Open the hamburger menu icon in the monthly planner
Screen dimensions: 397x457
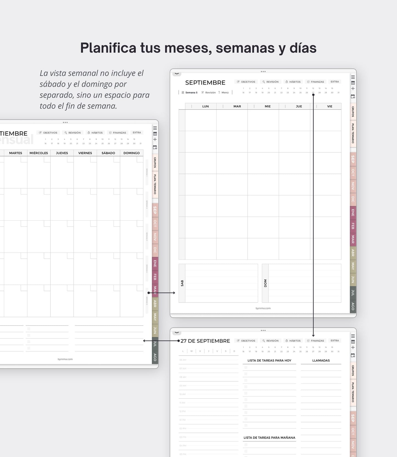[x=155, y=128]
